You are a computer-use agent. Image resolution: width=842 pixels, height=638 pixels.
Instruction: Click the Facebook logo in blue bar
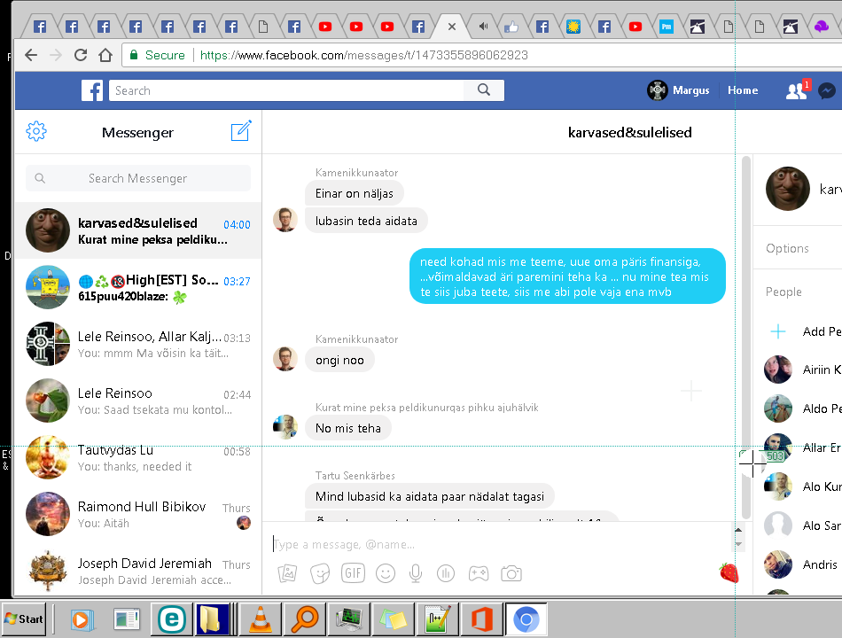coord(92,90)
